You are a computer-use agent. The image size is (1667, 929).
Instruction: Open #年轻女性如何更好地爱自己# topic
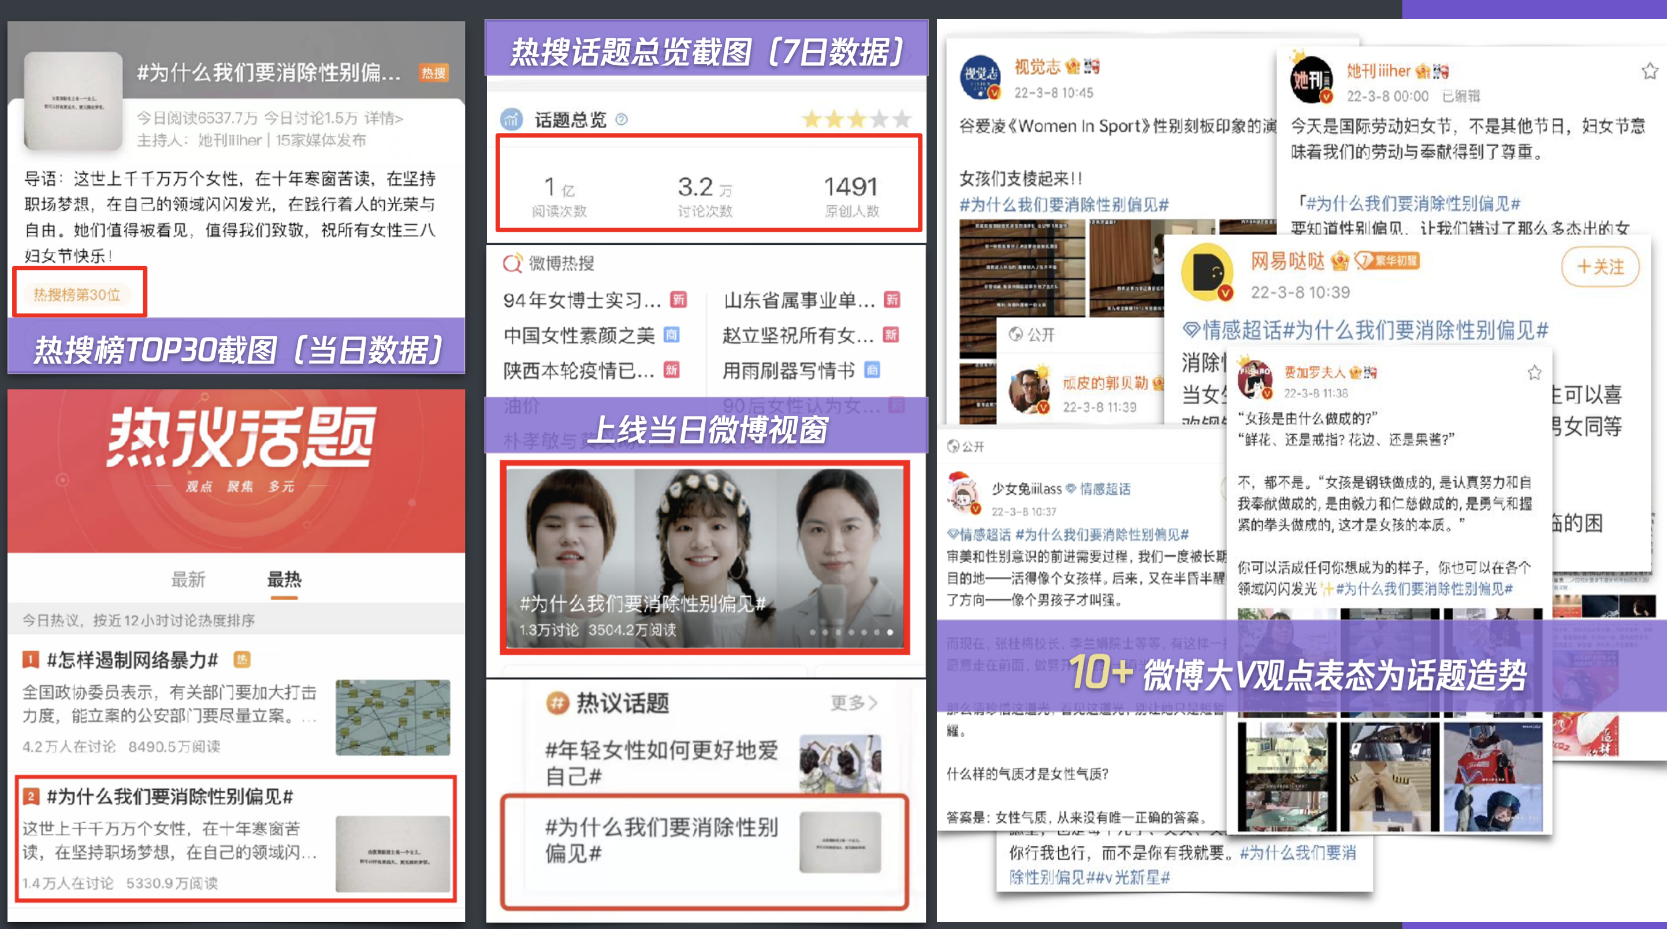point(661,763)
